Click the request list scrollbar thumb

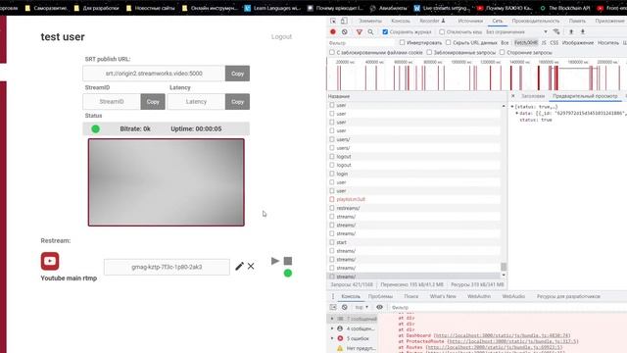pyautogui.click(x=504, y=267)
